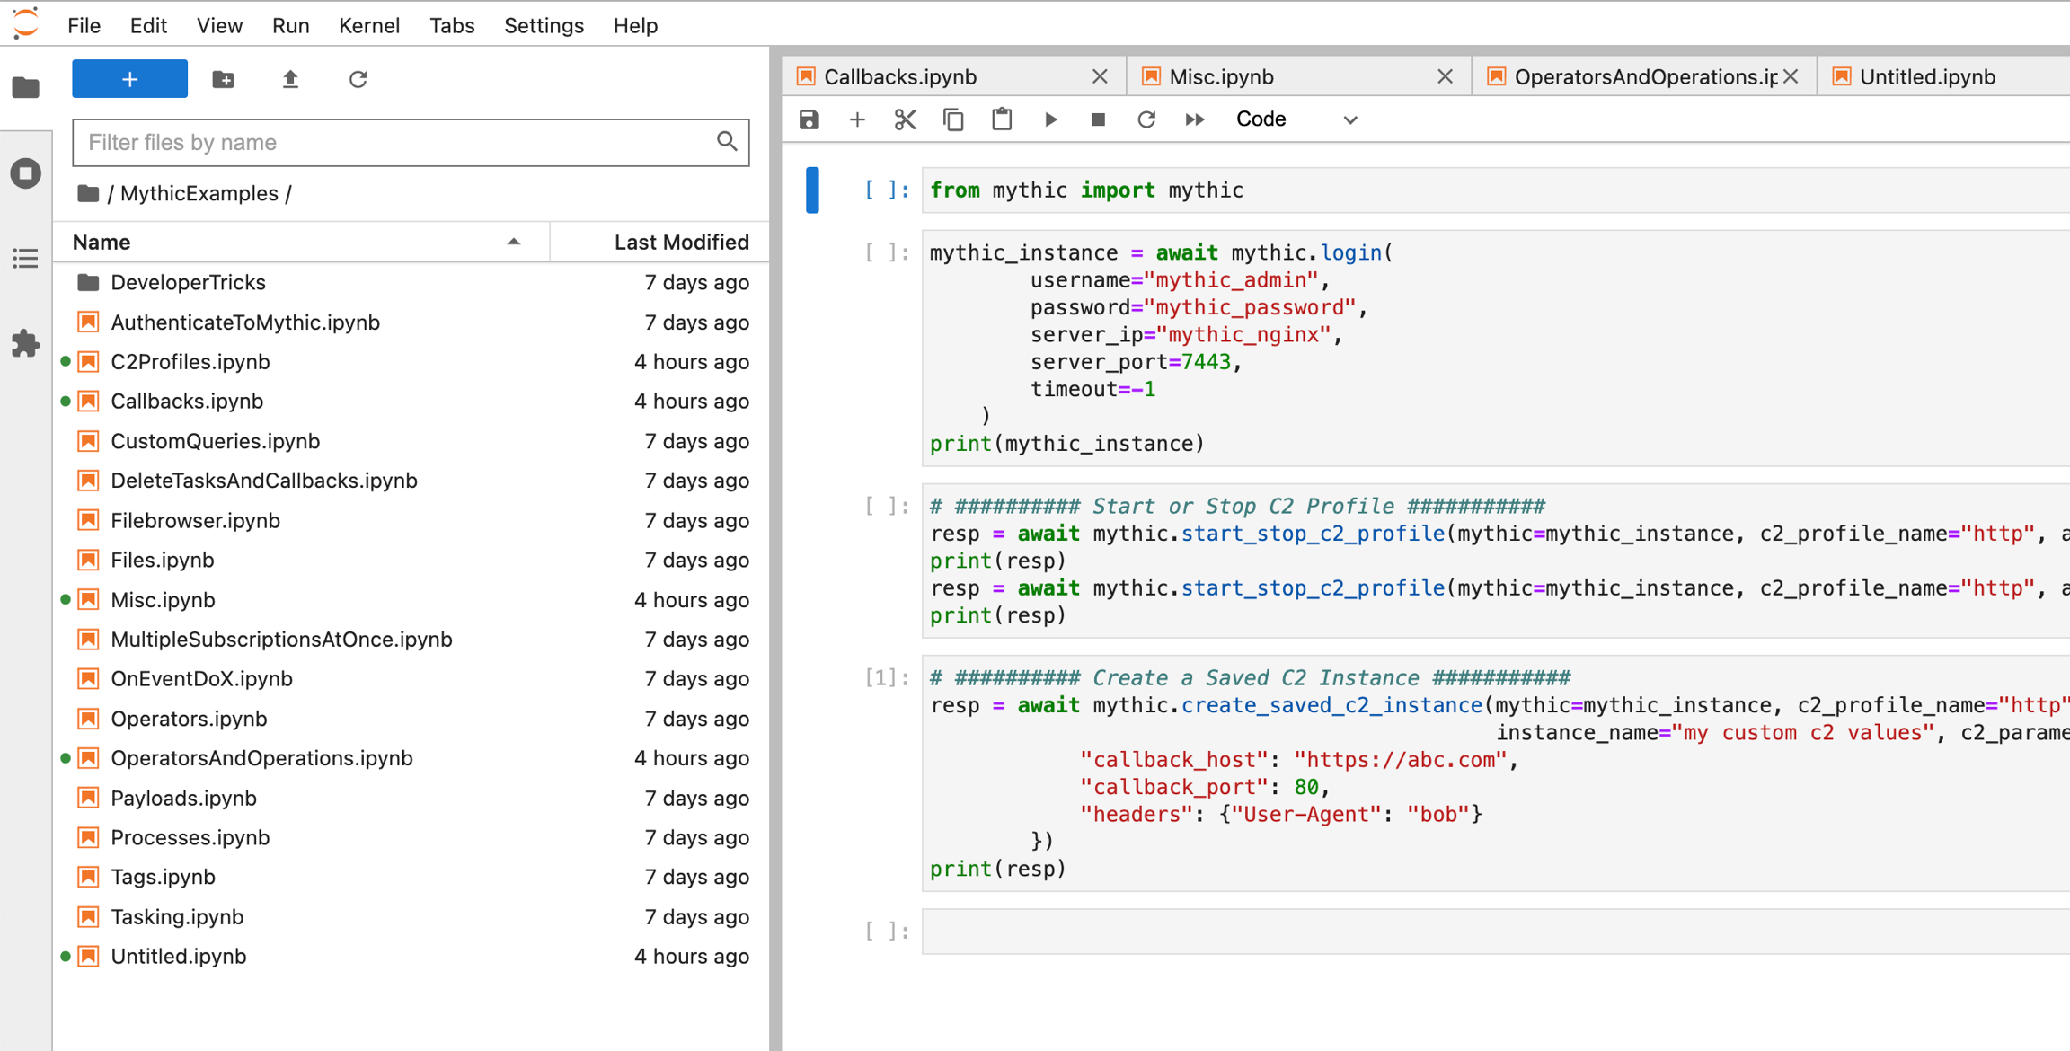Image resolution: width=2070 pixels, height=1051 pixels.
Task: Sort by Last Modified column
Action: [x=680, y=242]
